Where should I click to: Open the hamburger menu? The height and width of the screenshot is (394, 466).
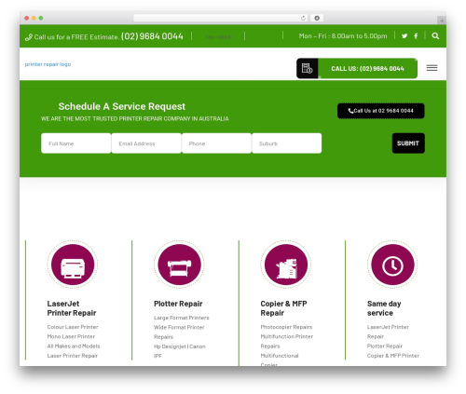tap(432, 68)
